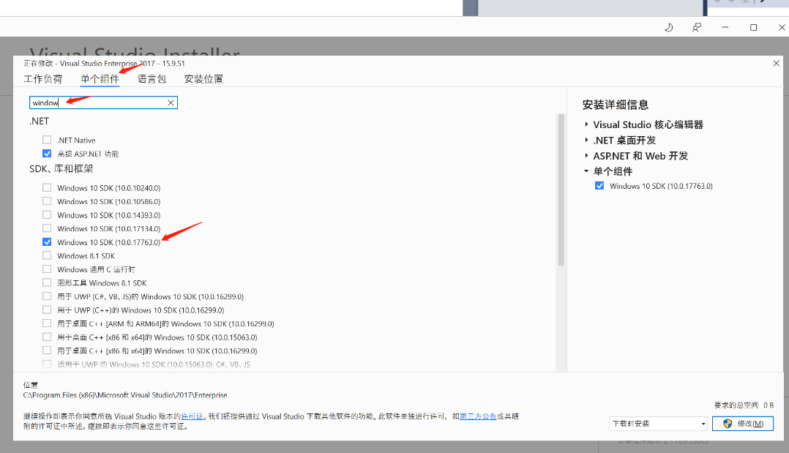Maximize the Visual Studio Installer window
The image size is (789, 453).
click(x=753, y=27)
